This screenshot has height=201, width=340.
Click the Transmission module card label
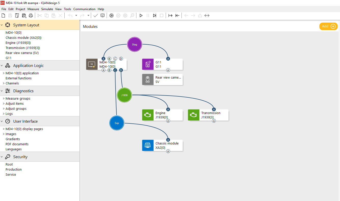tap(211, 113)
